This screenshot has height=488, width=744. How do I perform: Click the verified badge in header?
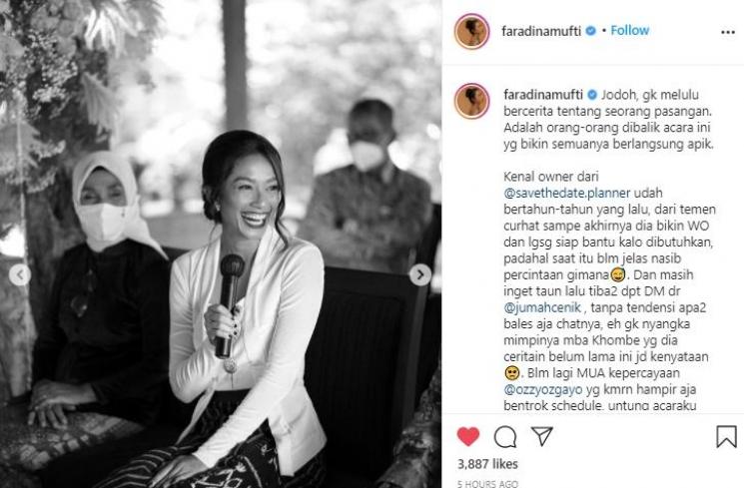tap(590, 31)
